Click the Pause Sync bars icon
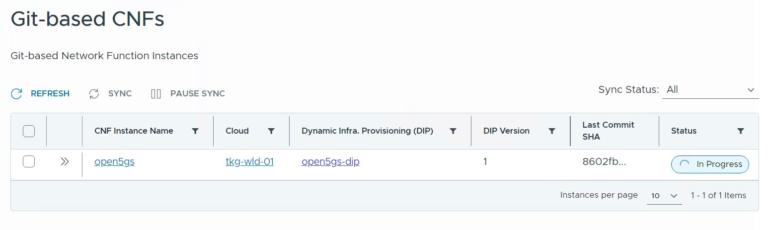This screenshot has height=230, width=769. coord(156,94)
